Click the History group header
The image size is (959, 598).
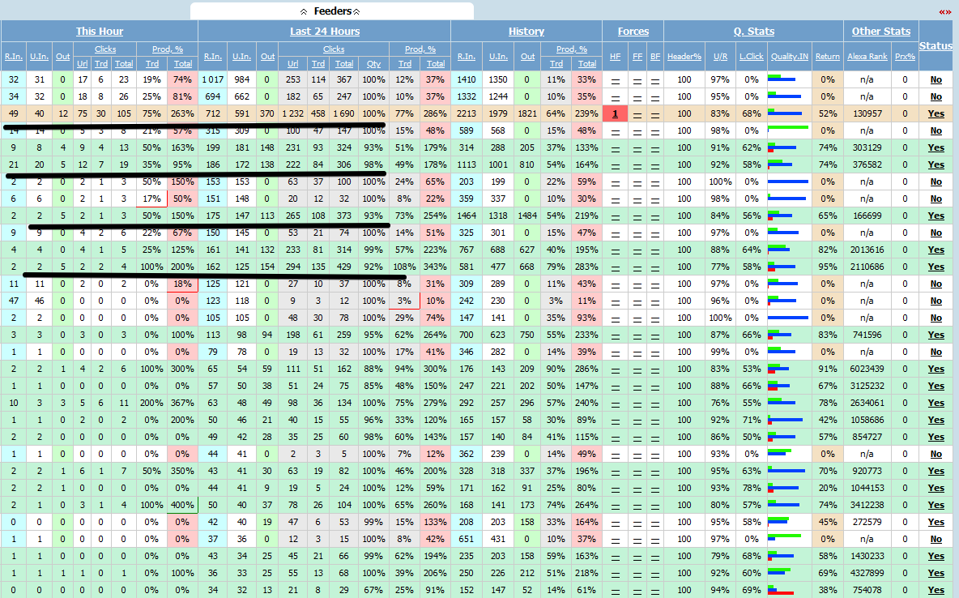tap(526, 32)
